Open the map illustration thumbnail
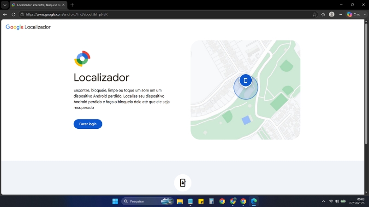 pos(245,90)
